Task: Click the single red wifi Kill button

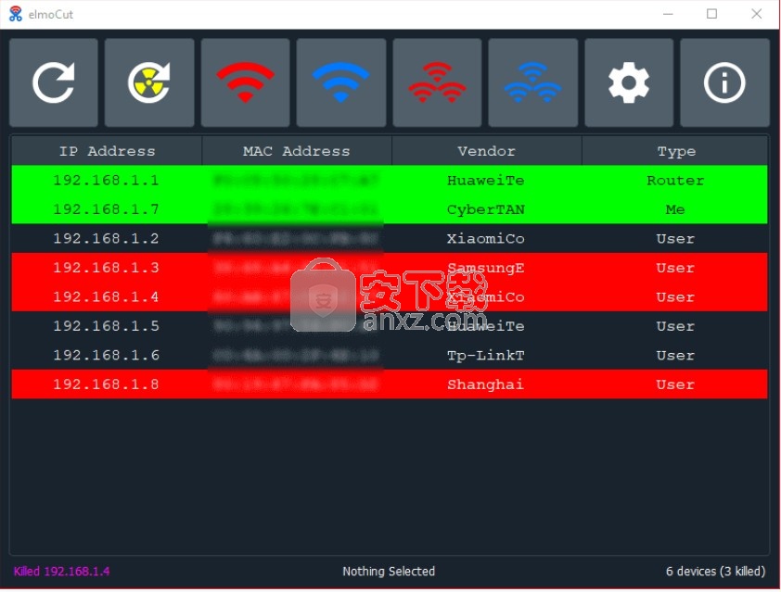Action: tap(245, 82)
